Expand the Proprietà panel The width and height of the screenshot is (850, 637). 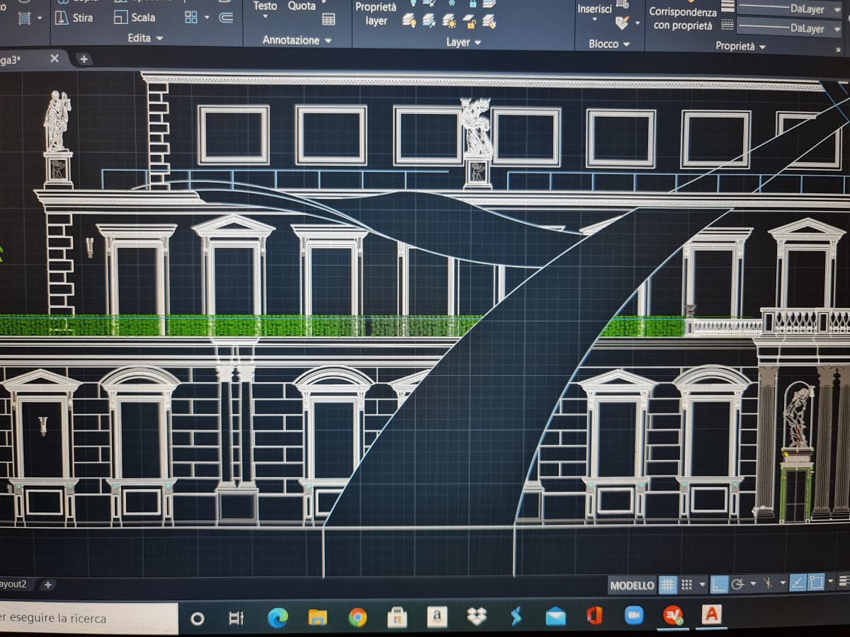(x=740, y=46)
